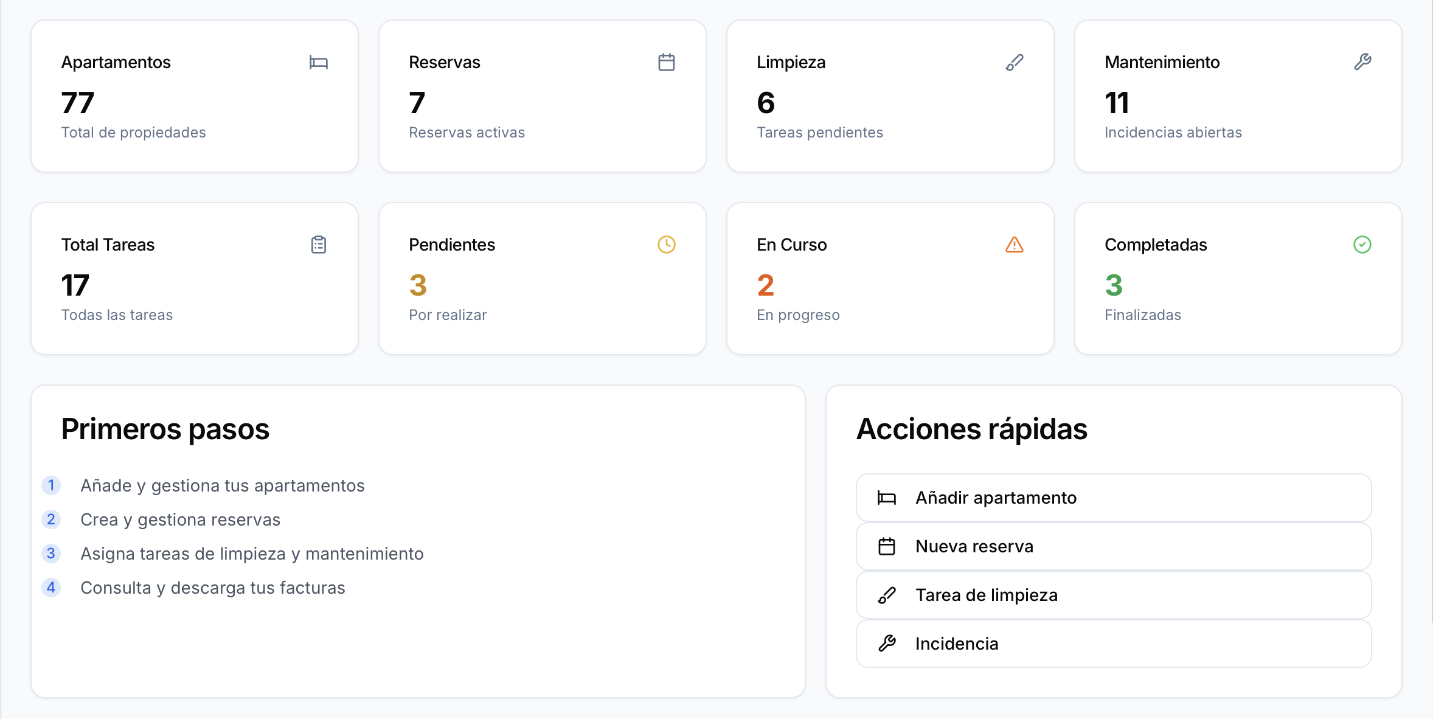Image resolution: width=1433 pixels, height=719 pixels.
Task: Click 'Finalizadas' subtitle
Action: click(x=1143, y=315)
